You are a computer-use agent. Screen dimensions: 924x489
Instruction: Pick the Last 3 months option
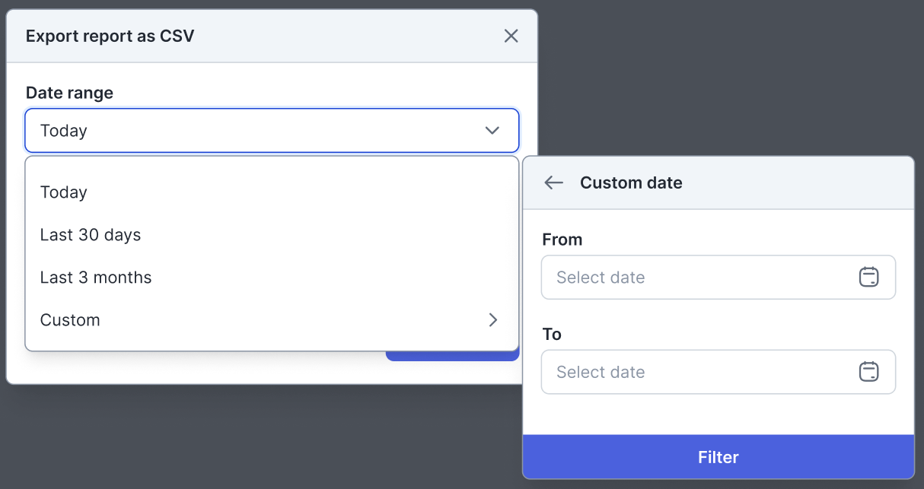(x=96, y=278)
